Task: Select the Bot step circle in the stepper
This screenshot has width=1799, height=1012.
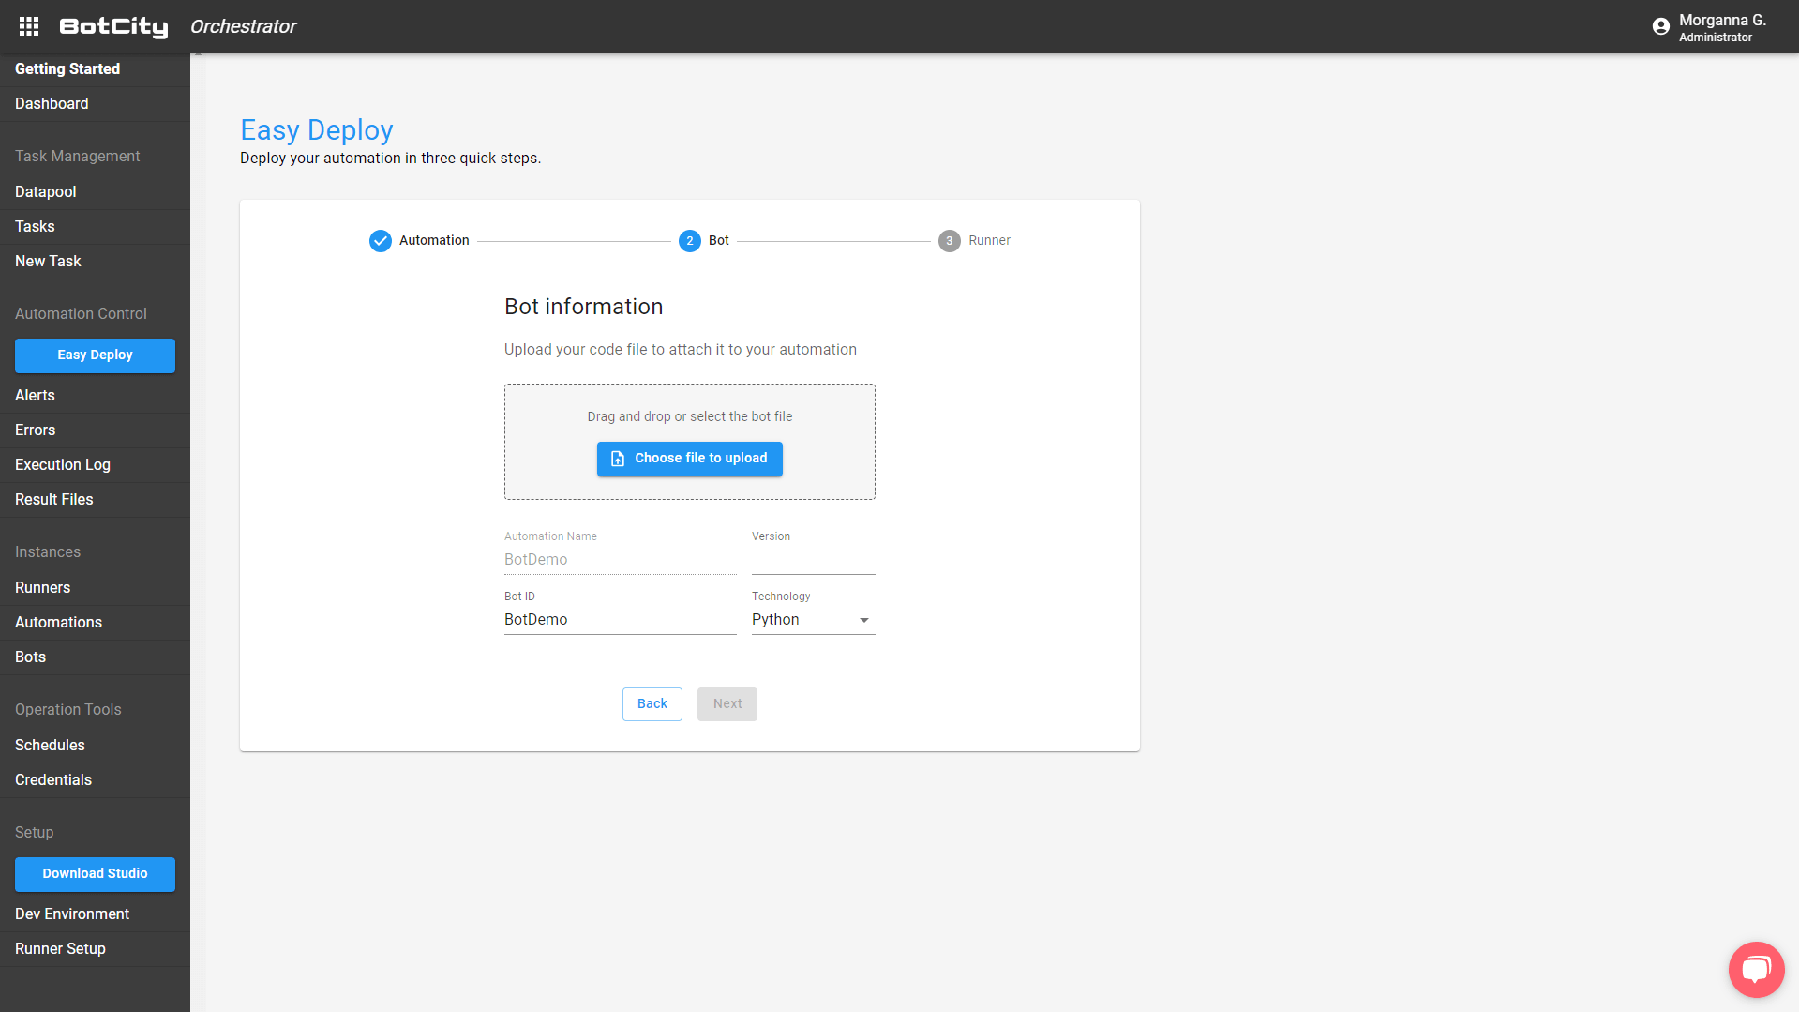Action: click(x=689, y=240)
